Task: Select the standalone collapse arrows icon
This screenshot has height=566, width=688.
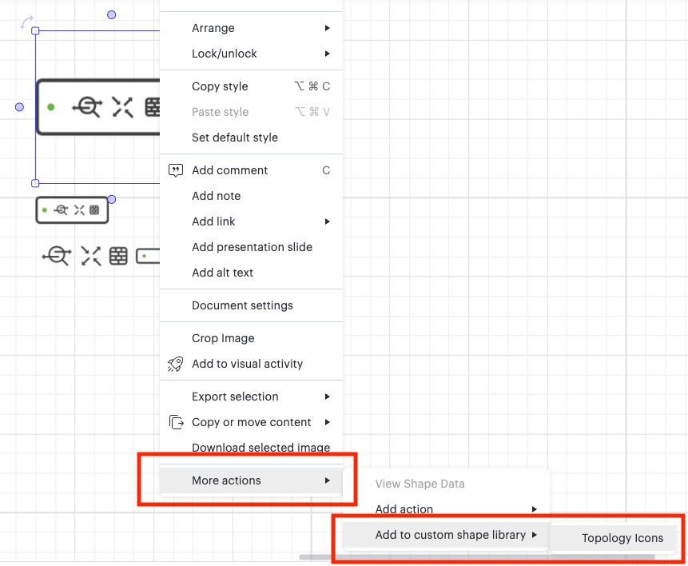Action: [91, 256]
